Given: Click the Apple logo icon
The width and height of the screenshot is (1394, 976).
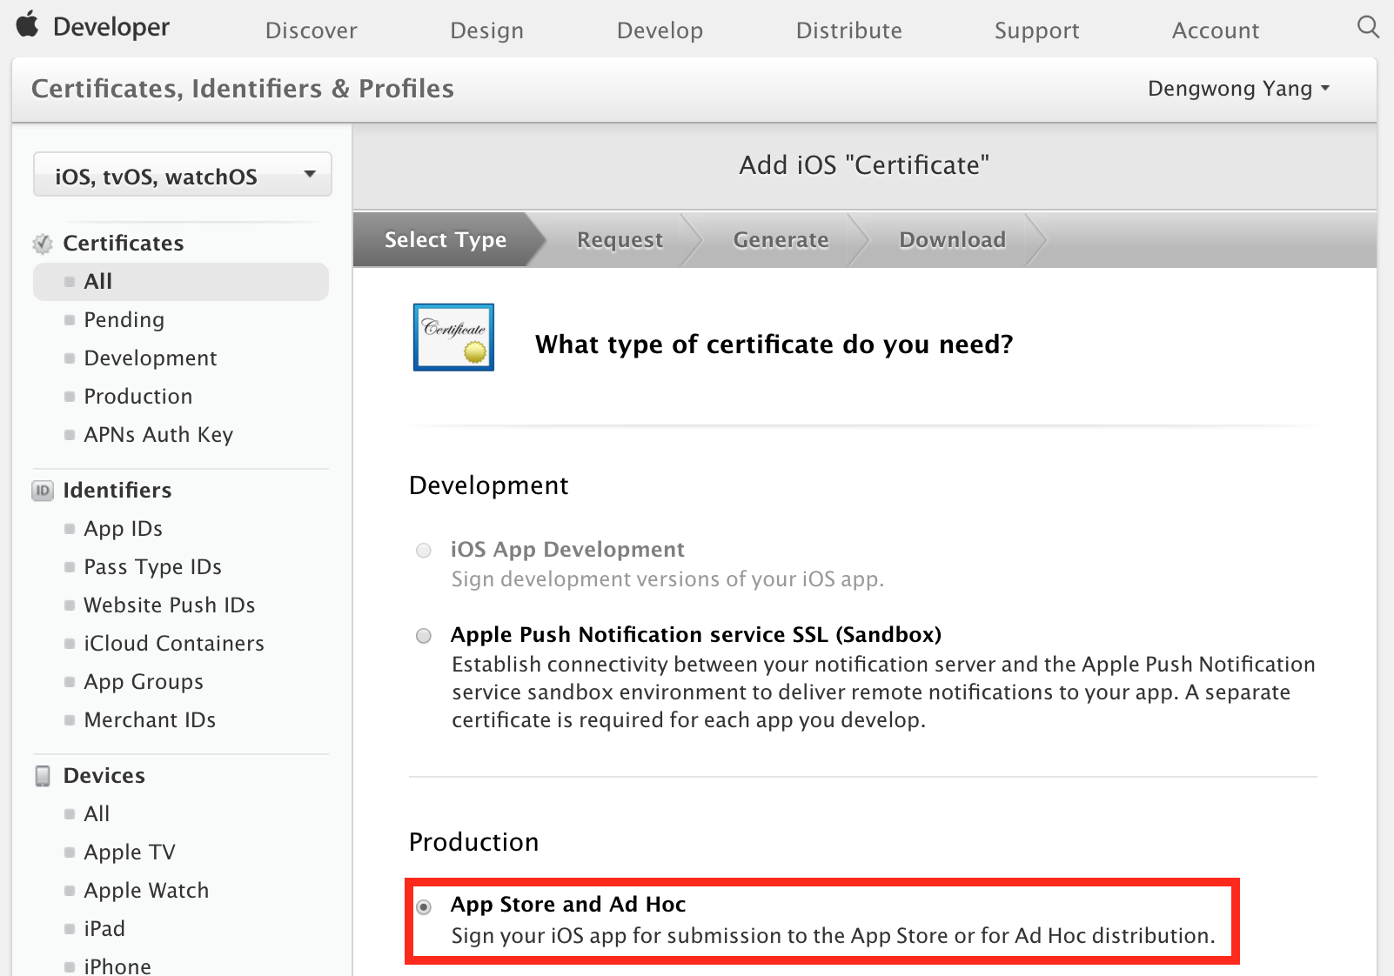Looking at the screenshot, I should point(28,24).
